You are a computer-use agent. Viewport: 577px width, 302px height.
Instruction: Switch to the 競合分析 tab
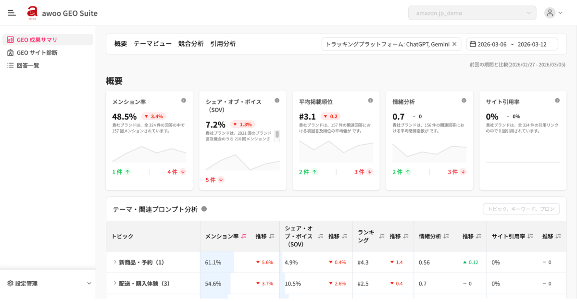191,44
